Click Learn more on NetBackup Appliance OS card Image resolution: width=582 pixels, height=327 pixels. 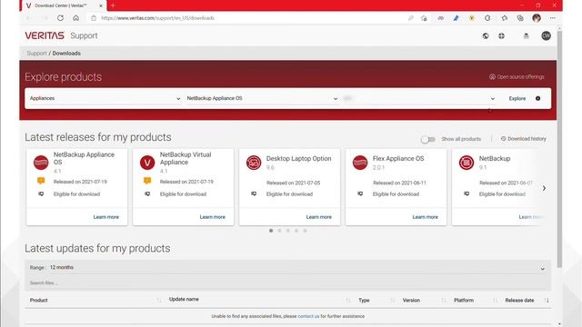coord(106,217)
